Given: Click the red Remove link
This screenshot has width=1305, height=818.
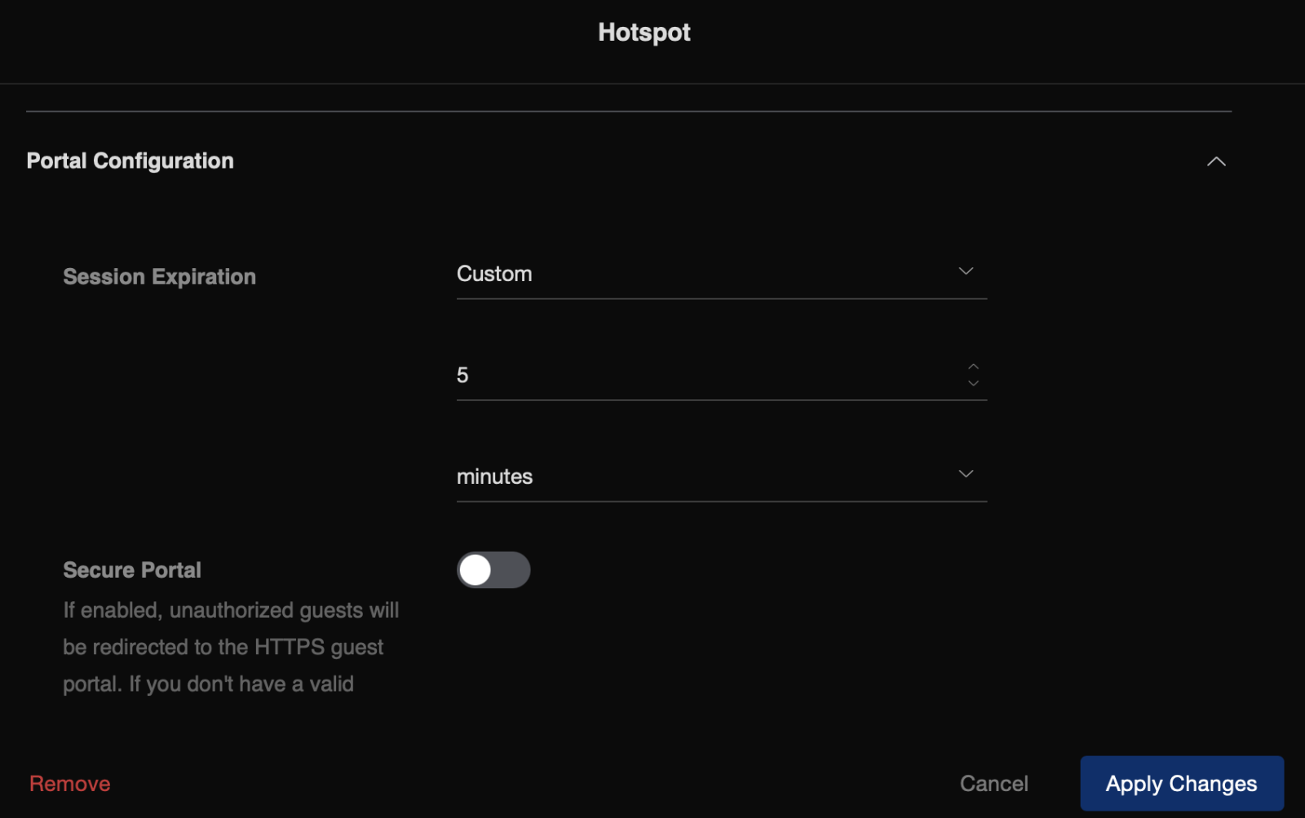Looking at the screenshot, I should click(70, 784).
